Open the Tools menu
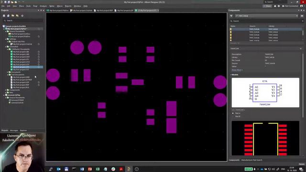 click(29, 6)
